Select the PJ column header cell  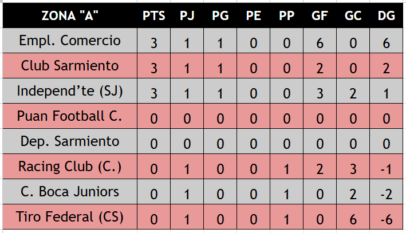(x=187, y=15)
